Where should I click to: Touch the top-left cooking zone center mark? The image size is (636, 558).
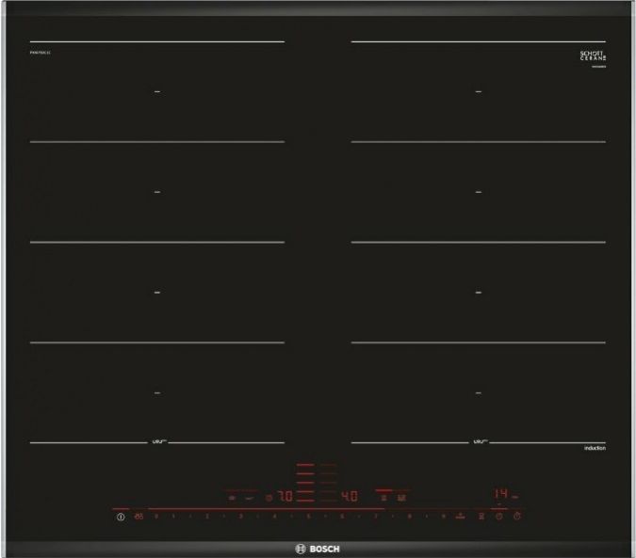point(157,91)
